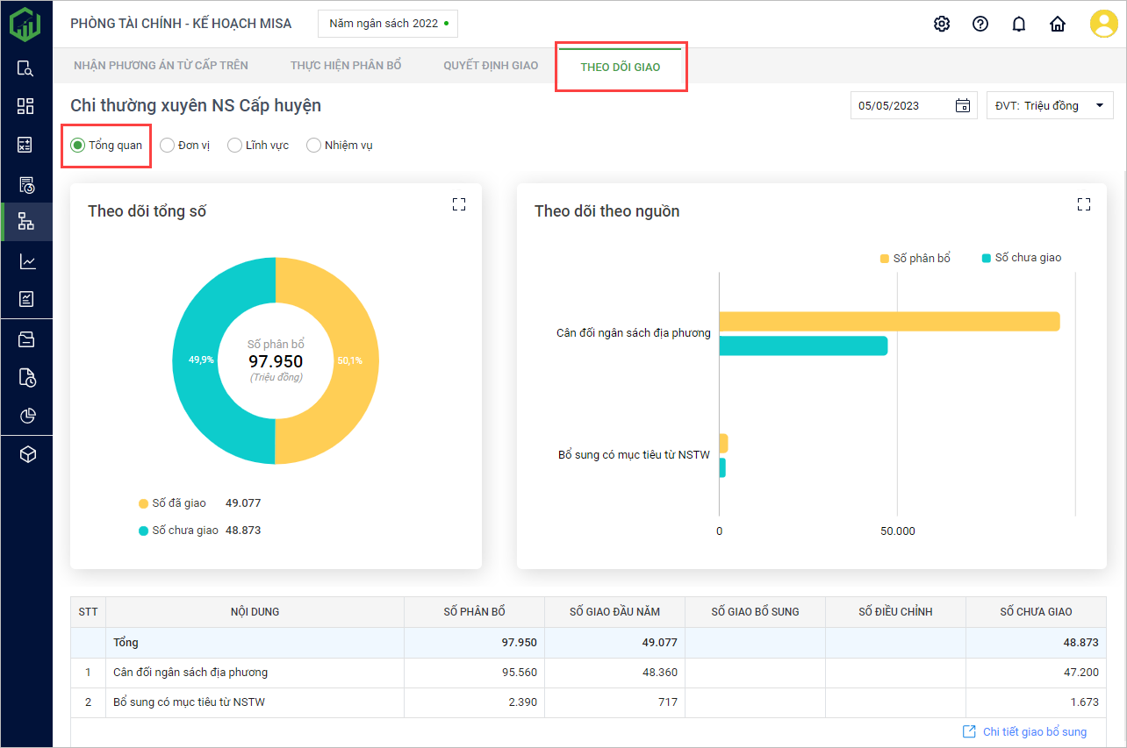
Task: Expand the Theo dõi theo nguồn chart fullscreen
Action: [1084, 204]
